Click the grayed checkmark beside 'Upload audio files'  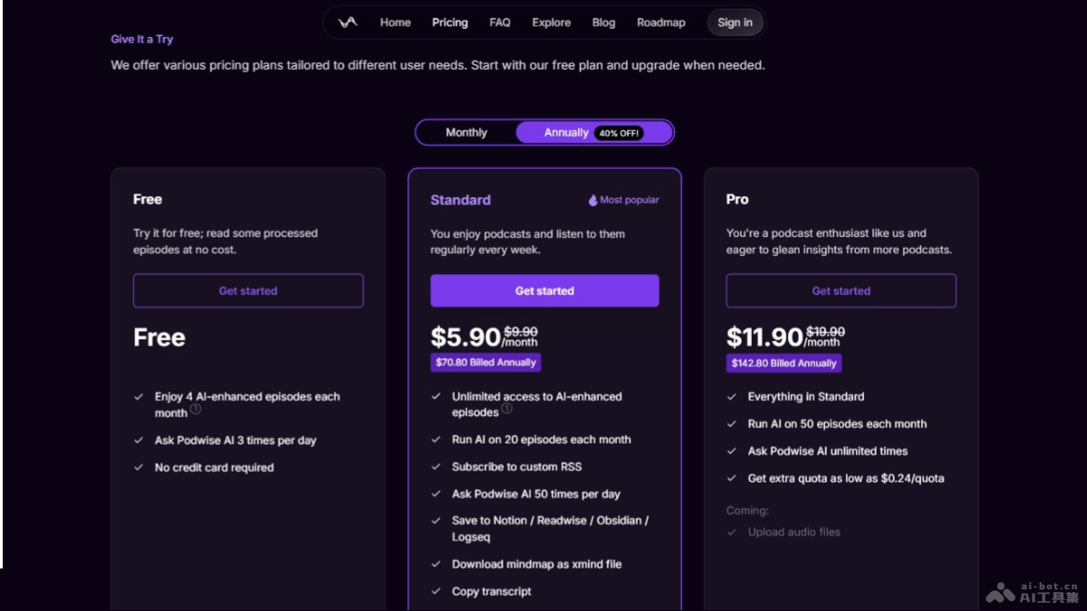click(x=732, y=532)
